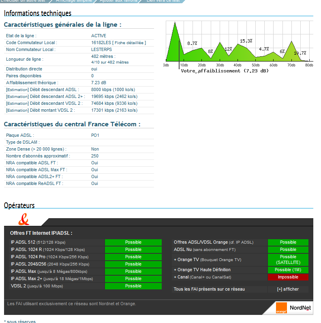Click the Affichage simplifié tab
This screenshot has width=321, height=323.
pos(74,1)
